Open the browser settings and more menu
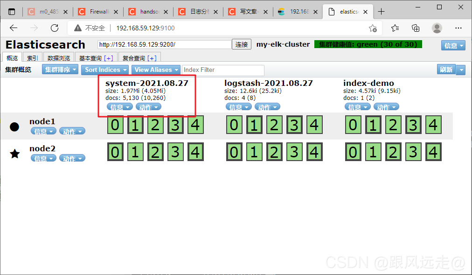Screen dimensions: 472x275 458,28
